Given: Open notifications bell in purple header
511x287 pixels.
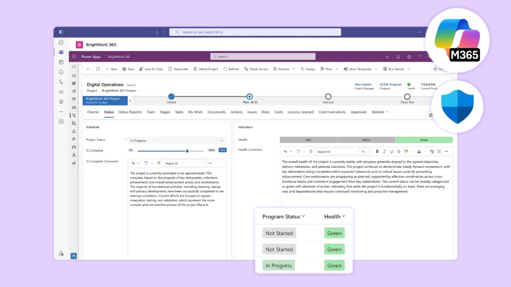Looking at the screenshot, I should pyautogui.click(x=398, y=57).
